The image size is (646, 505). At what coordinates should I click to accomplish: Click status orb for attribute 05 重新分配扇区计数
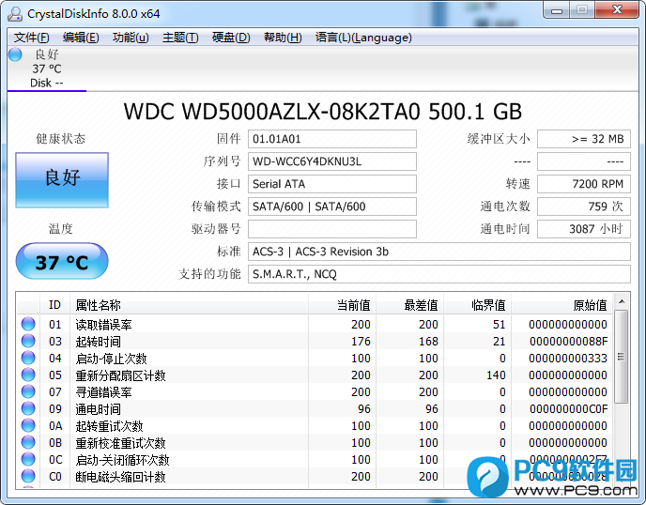28,375
